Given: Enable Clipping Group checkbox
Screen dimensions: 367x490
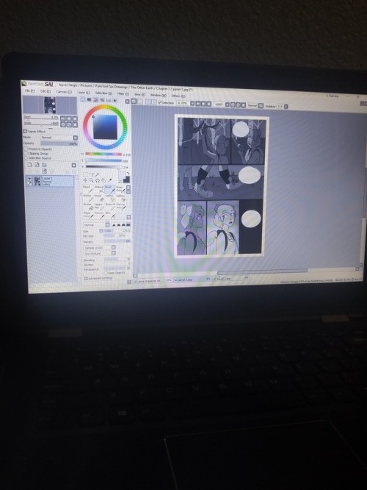Looking at the screenshot, I should coord(26,153).
